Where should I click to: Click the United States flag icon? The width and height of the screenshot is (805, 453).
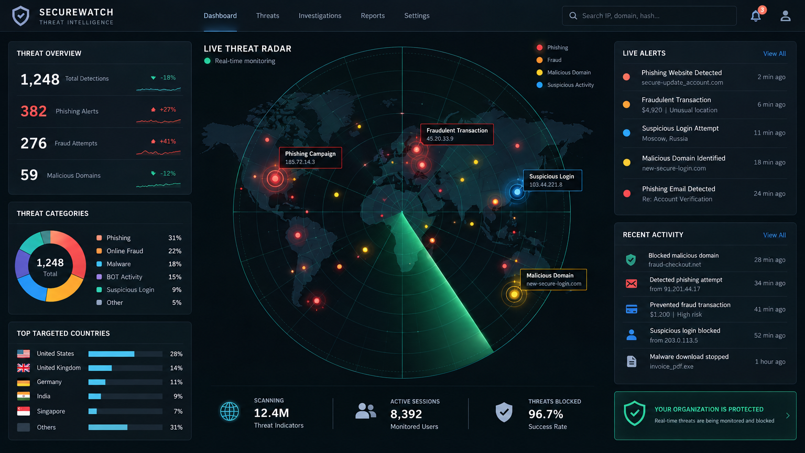pos(24,354)
